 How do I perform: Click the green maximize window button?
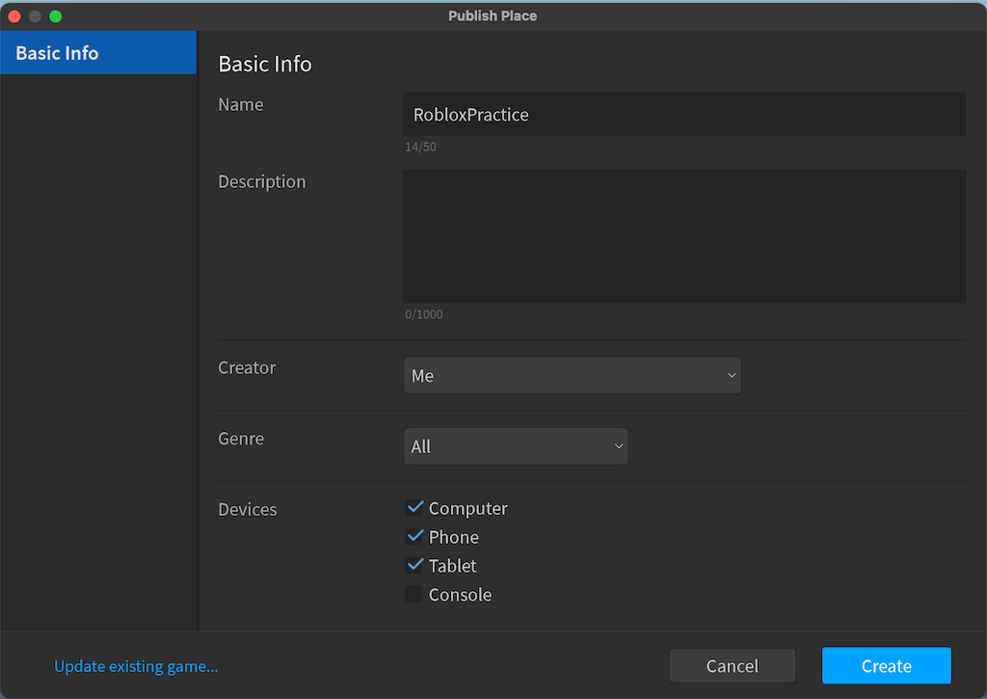(x=55, y=16)
